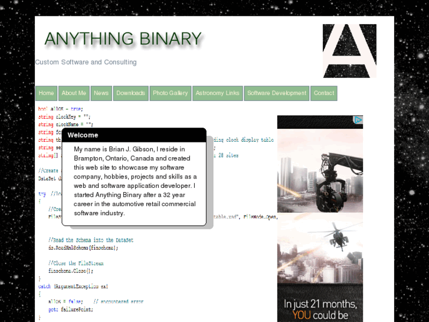This screenshot has height=322, width=429.
Task: Click the AdChoices icon on the ad
Action: pos(358,120)
